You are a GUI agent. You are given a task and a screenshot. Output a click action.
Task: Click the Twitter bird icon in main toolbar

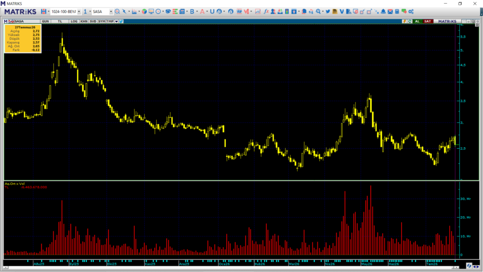[328, 11]
